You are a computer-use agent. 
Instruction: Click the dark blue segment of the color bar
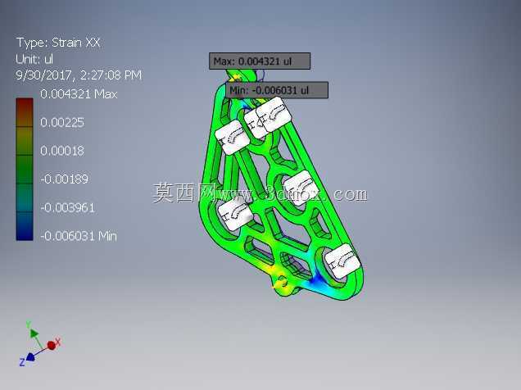click(25, 226)
